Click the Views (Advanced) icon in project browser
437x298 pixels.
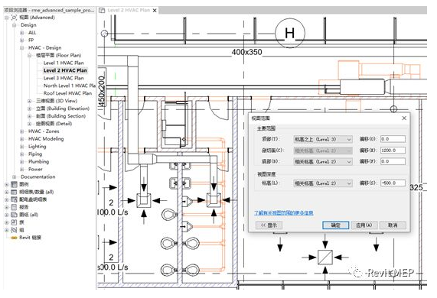14,18
